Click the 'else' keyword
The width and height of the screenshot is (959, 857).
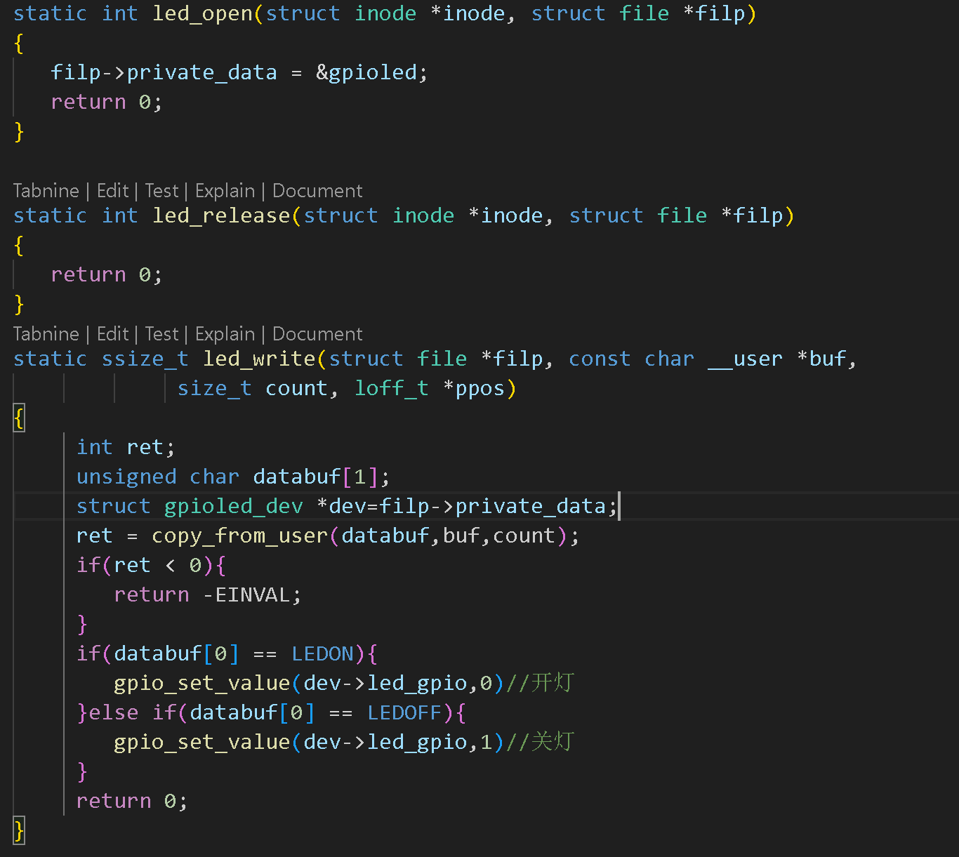tap(114, 712)
